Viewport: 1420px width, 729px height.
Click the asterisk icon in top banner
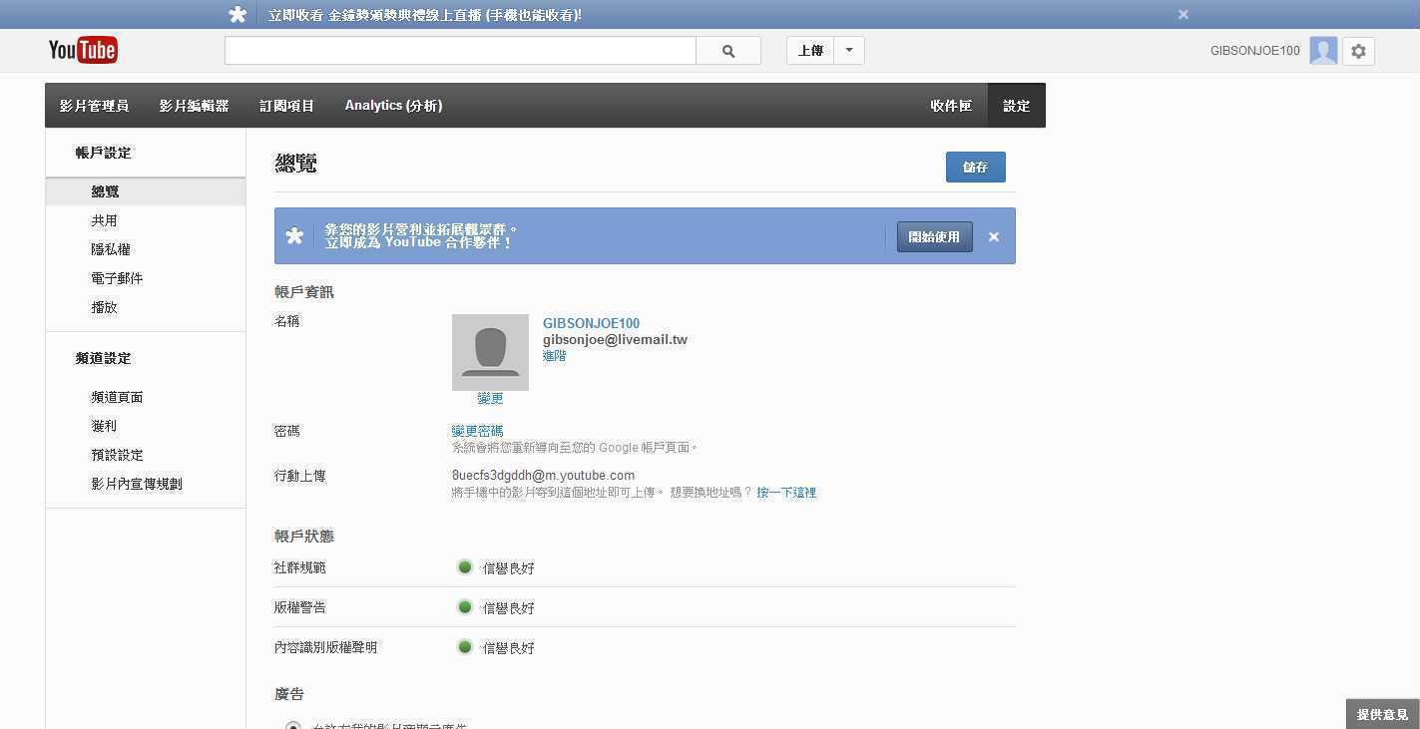[x=237, y=14]
